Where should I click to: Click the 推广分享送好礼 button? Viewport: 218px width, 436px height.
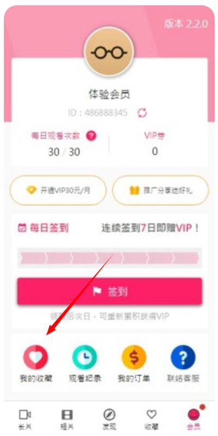coord(161,191)
